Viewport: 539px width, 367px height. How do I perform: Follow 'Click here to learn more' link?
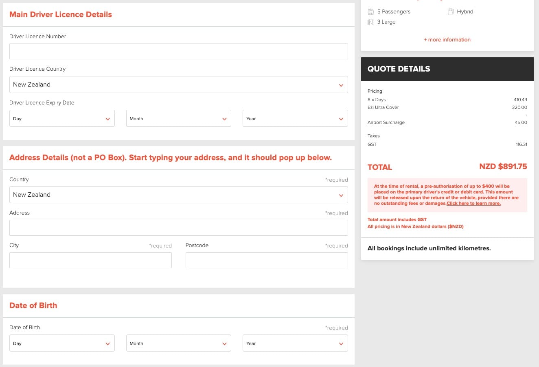[x=473, y=204]
